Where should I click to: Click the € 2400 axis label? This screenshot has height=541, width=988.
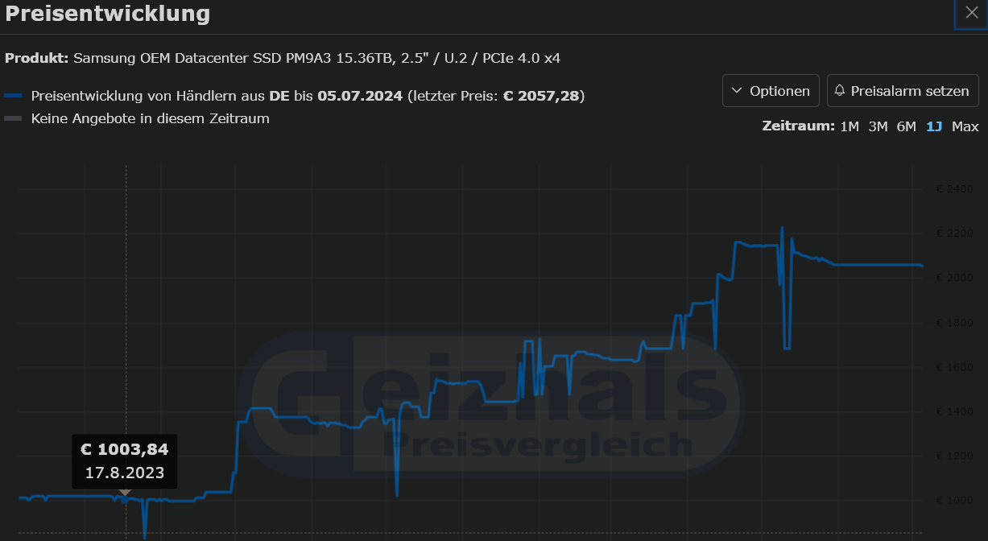pos(955,189)
